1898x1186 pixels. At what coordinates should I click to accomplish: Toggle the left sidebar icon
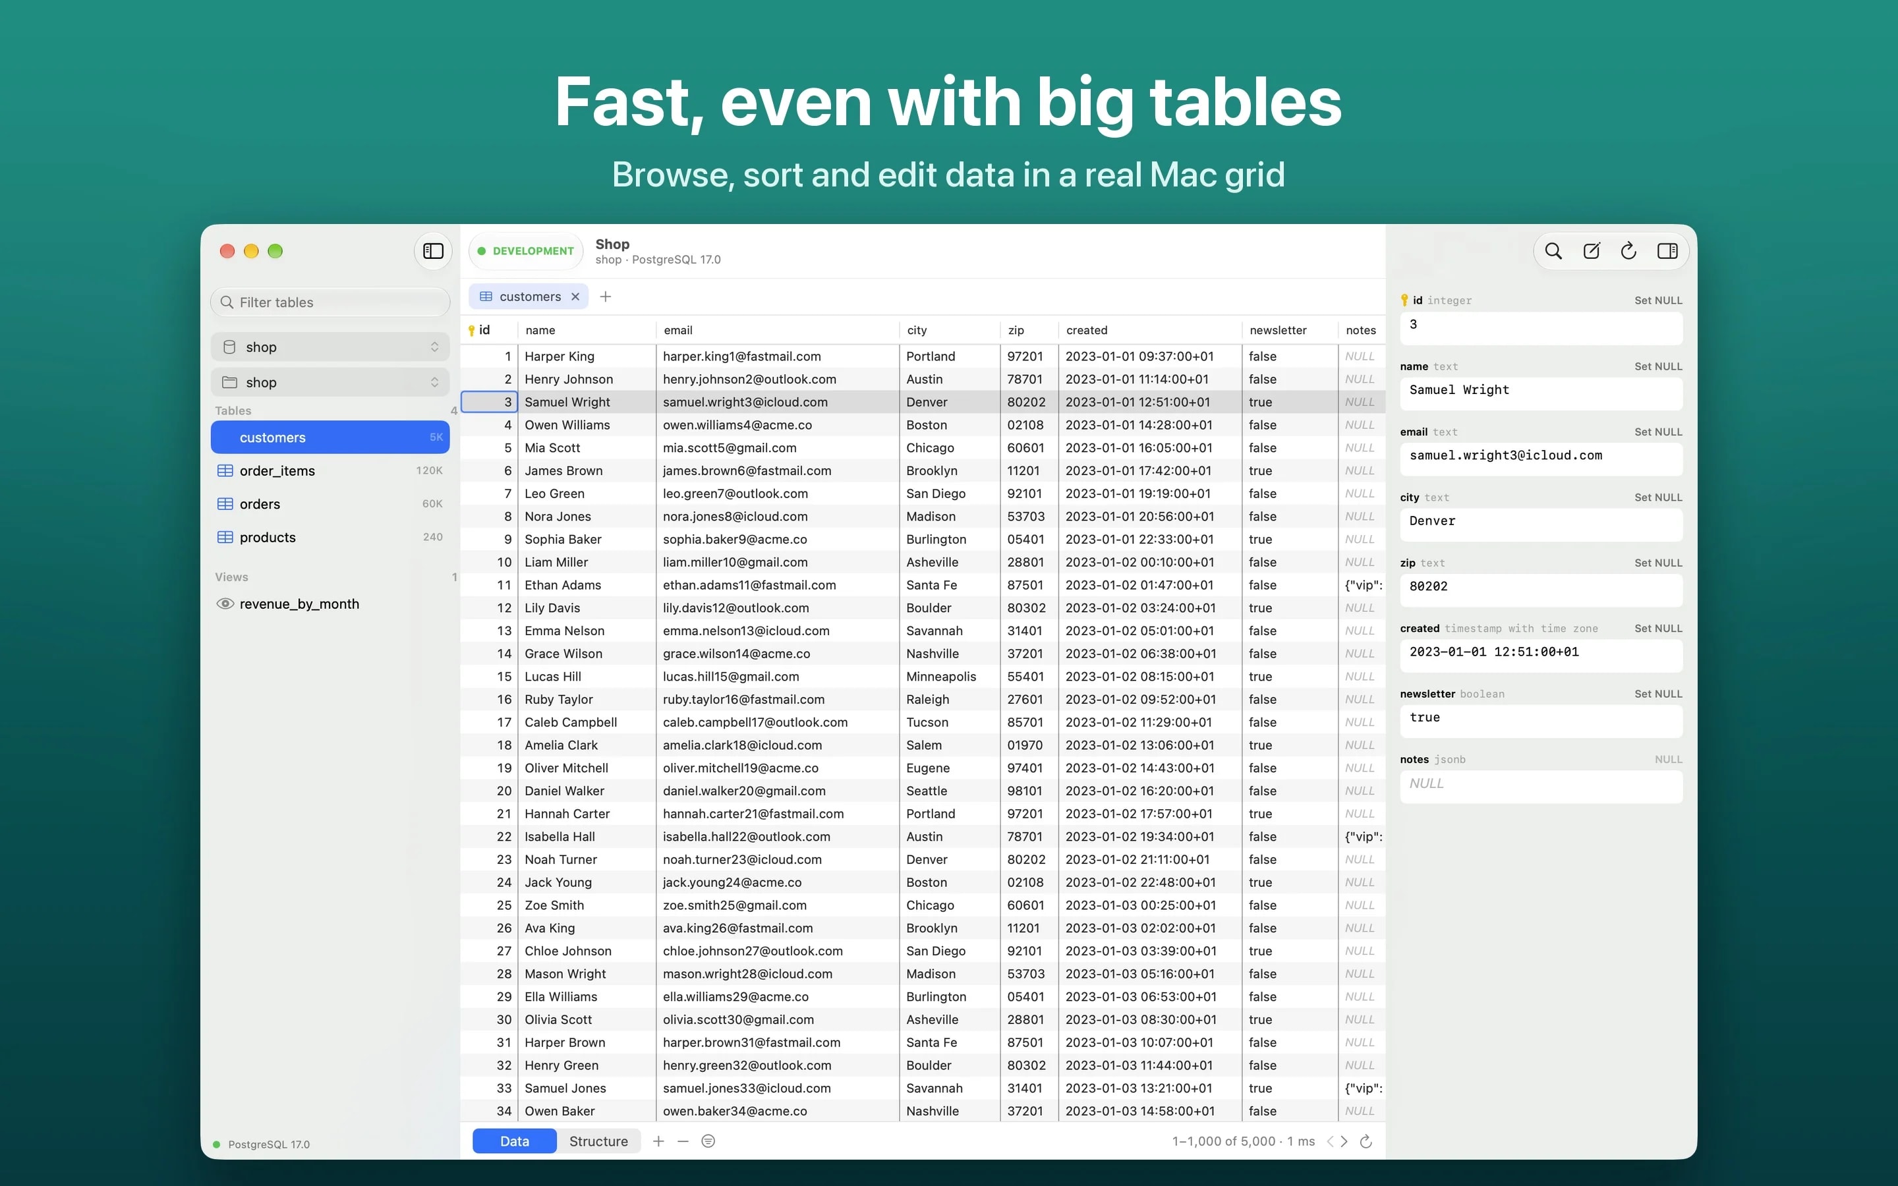[x=433, y=251]
